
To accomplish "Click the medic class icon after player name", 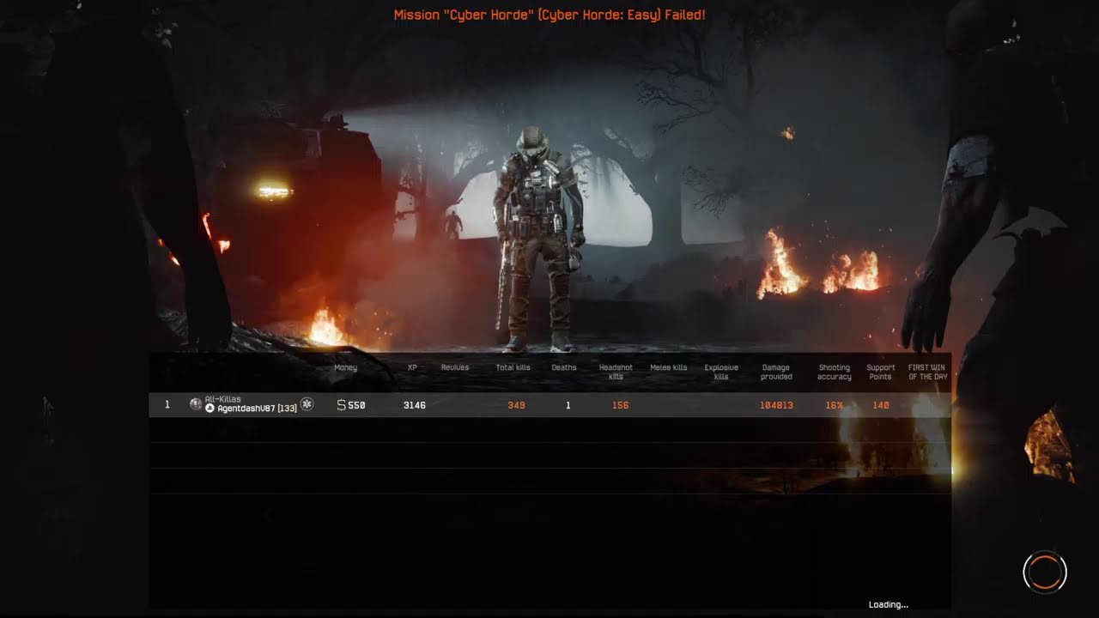I will click(307, 404).
